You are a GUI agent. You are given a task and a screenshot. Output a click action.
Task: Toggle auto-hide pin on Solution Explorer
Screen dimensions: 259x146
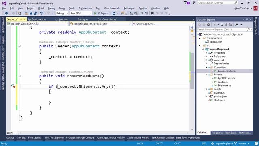click(x=247, y=19)
